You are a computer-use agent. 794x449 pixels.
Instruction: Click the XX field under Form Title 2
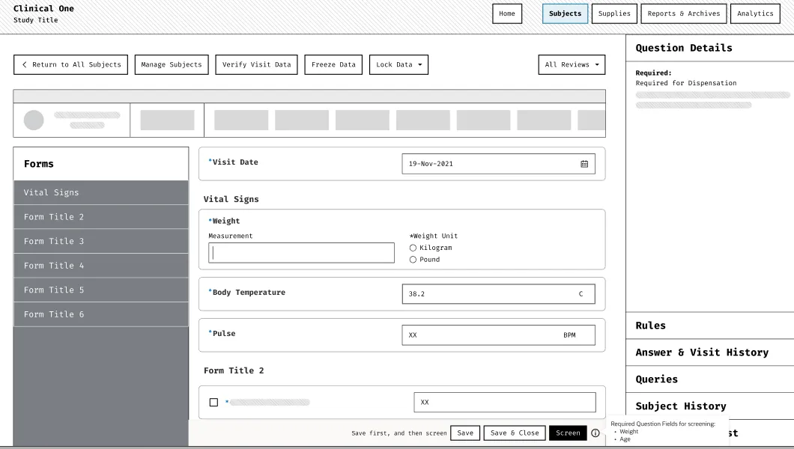pyautogui.click(x=504, y=403)
